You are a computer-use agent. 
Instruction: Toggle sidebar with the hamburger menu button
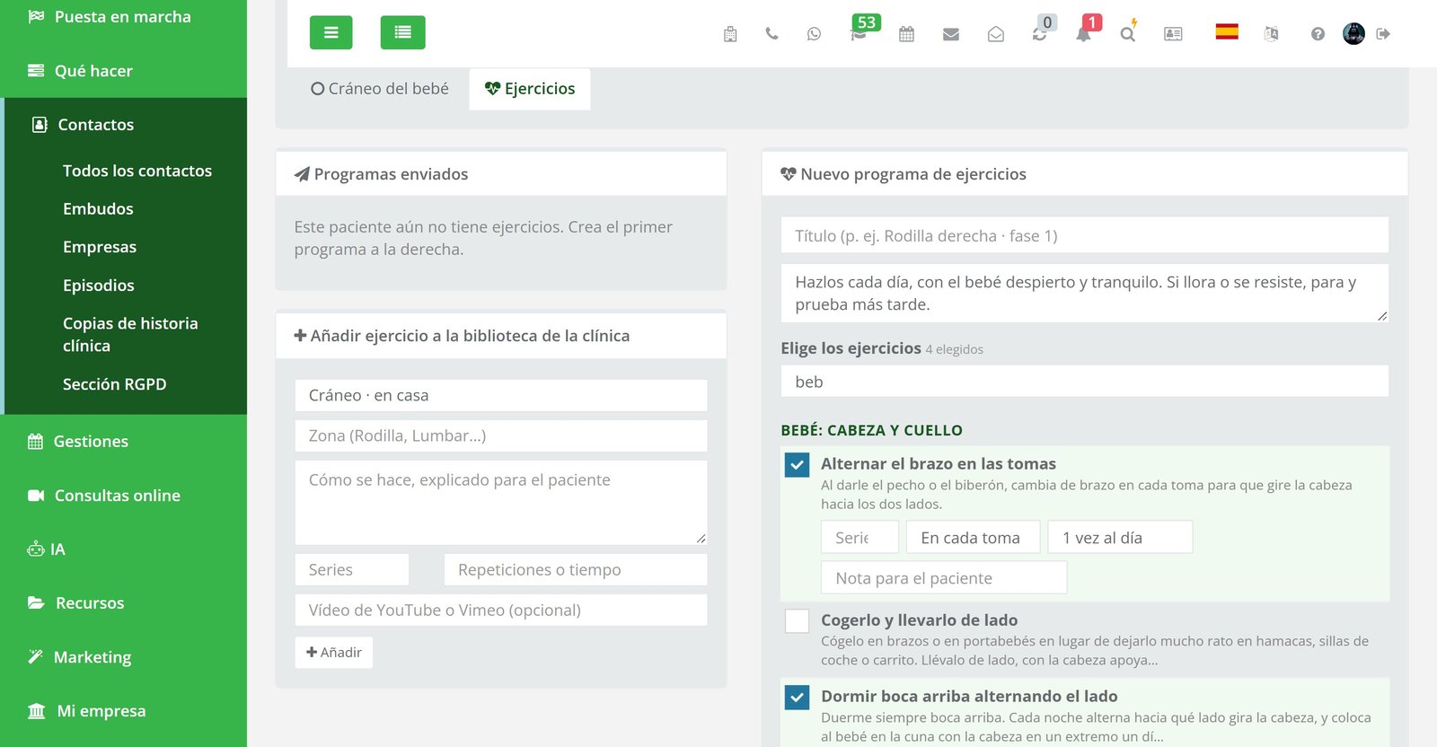coord(331,32)
